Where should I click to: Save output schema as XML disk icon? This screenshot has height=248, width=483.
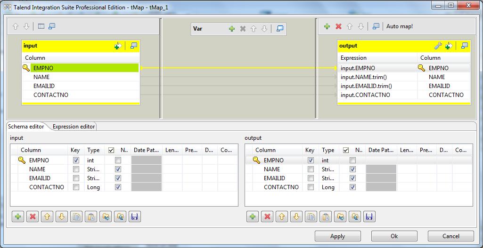(369, 216)
